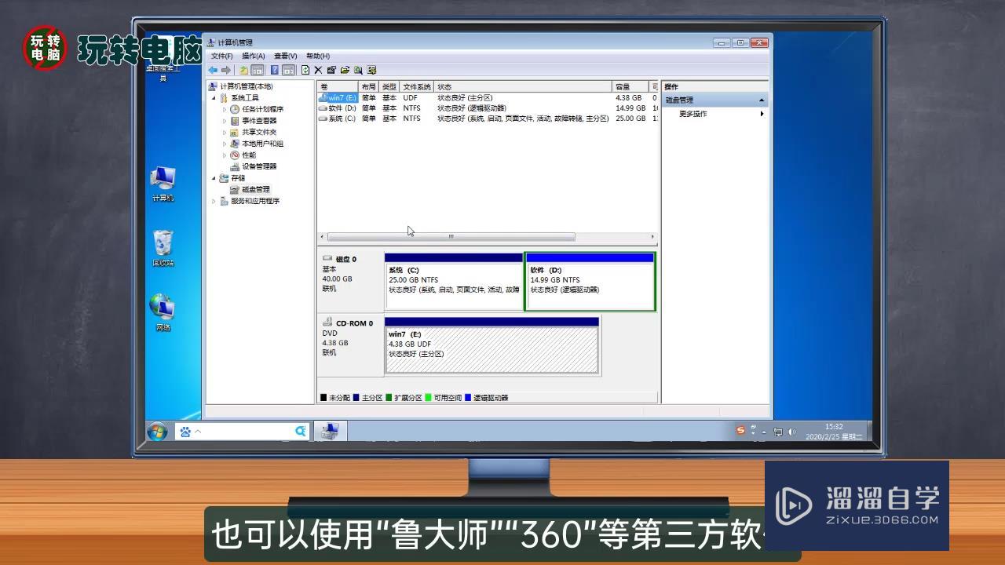Click the Windows Start orb
This screenshot has height=565, width=1005.
(157, 431)
